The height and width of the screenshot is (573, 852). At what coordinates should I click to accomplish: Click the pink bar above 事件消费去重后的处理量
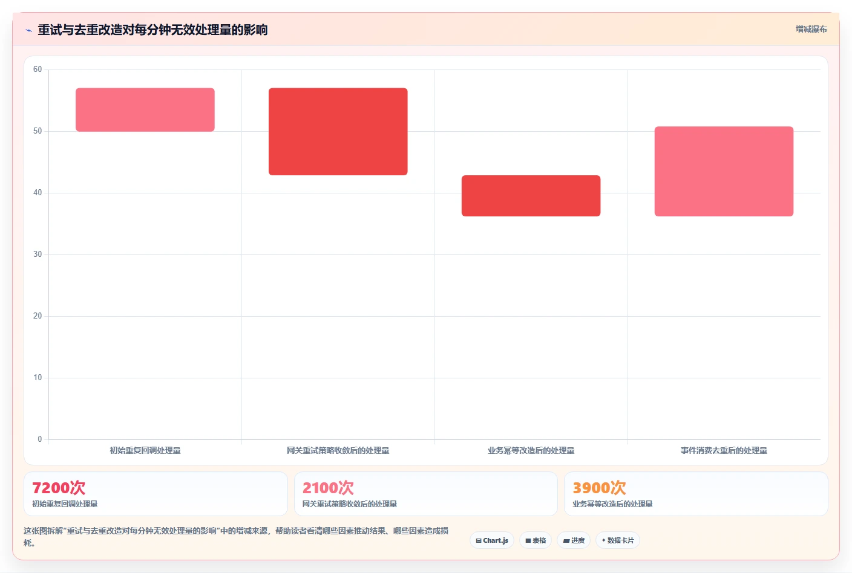click(724, 171)
